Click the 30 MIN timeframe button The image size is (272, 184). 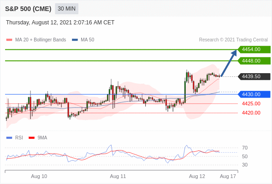pos(66,9)
